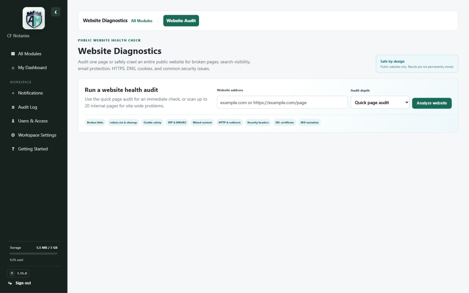Click the Safe by design notice
Image resolution: width=469 pixels, height=293 pixels.
tap(417, 64)
